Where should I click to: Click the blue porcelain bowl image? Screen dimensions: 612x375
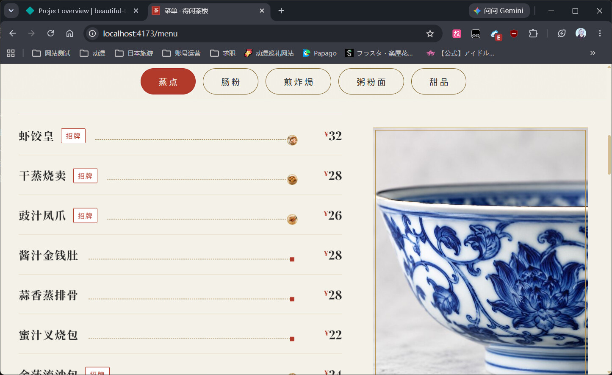[x=480, y=252]
